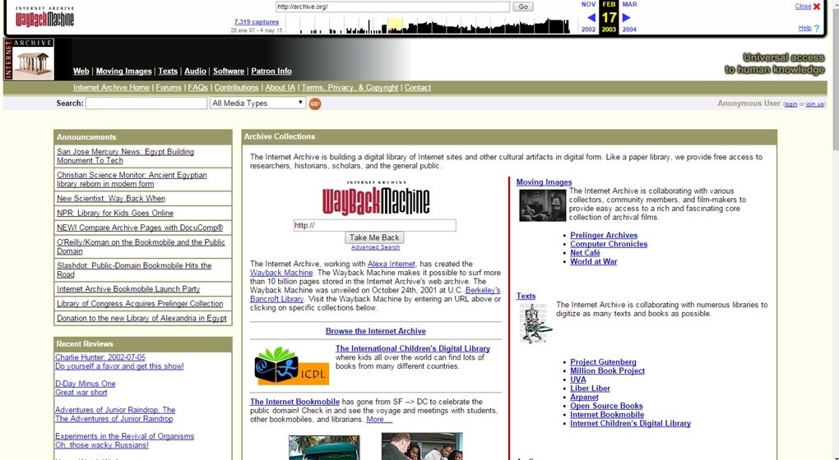The width and height of the screenshot is (839, 460).
Task: Click the site search input field
Action: click(x=146, y=103)
